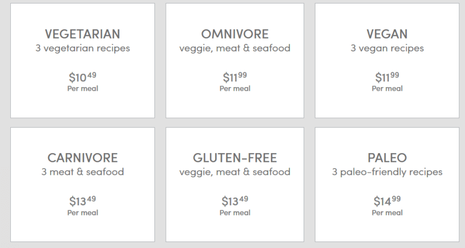The image size is (465, 248).
Task: Click '3 vegetarian recipes' description
Action: (83, 48)
